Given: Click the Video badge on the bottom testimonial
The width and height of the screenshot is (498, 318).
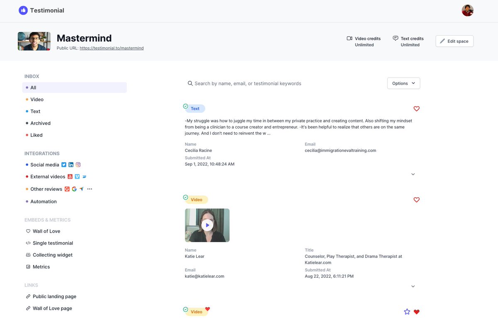Looking at the screenshot, I should 196,312.
